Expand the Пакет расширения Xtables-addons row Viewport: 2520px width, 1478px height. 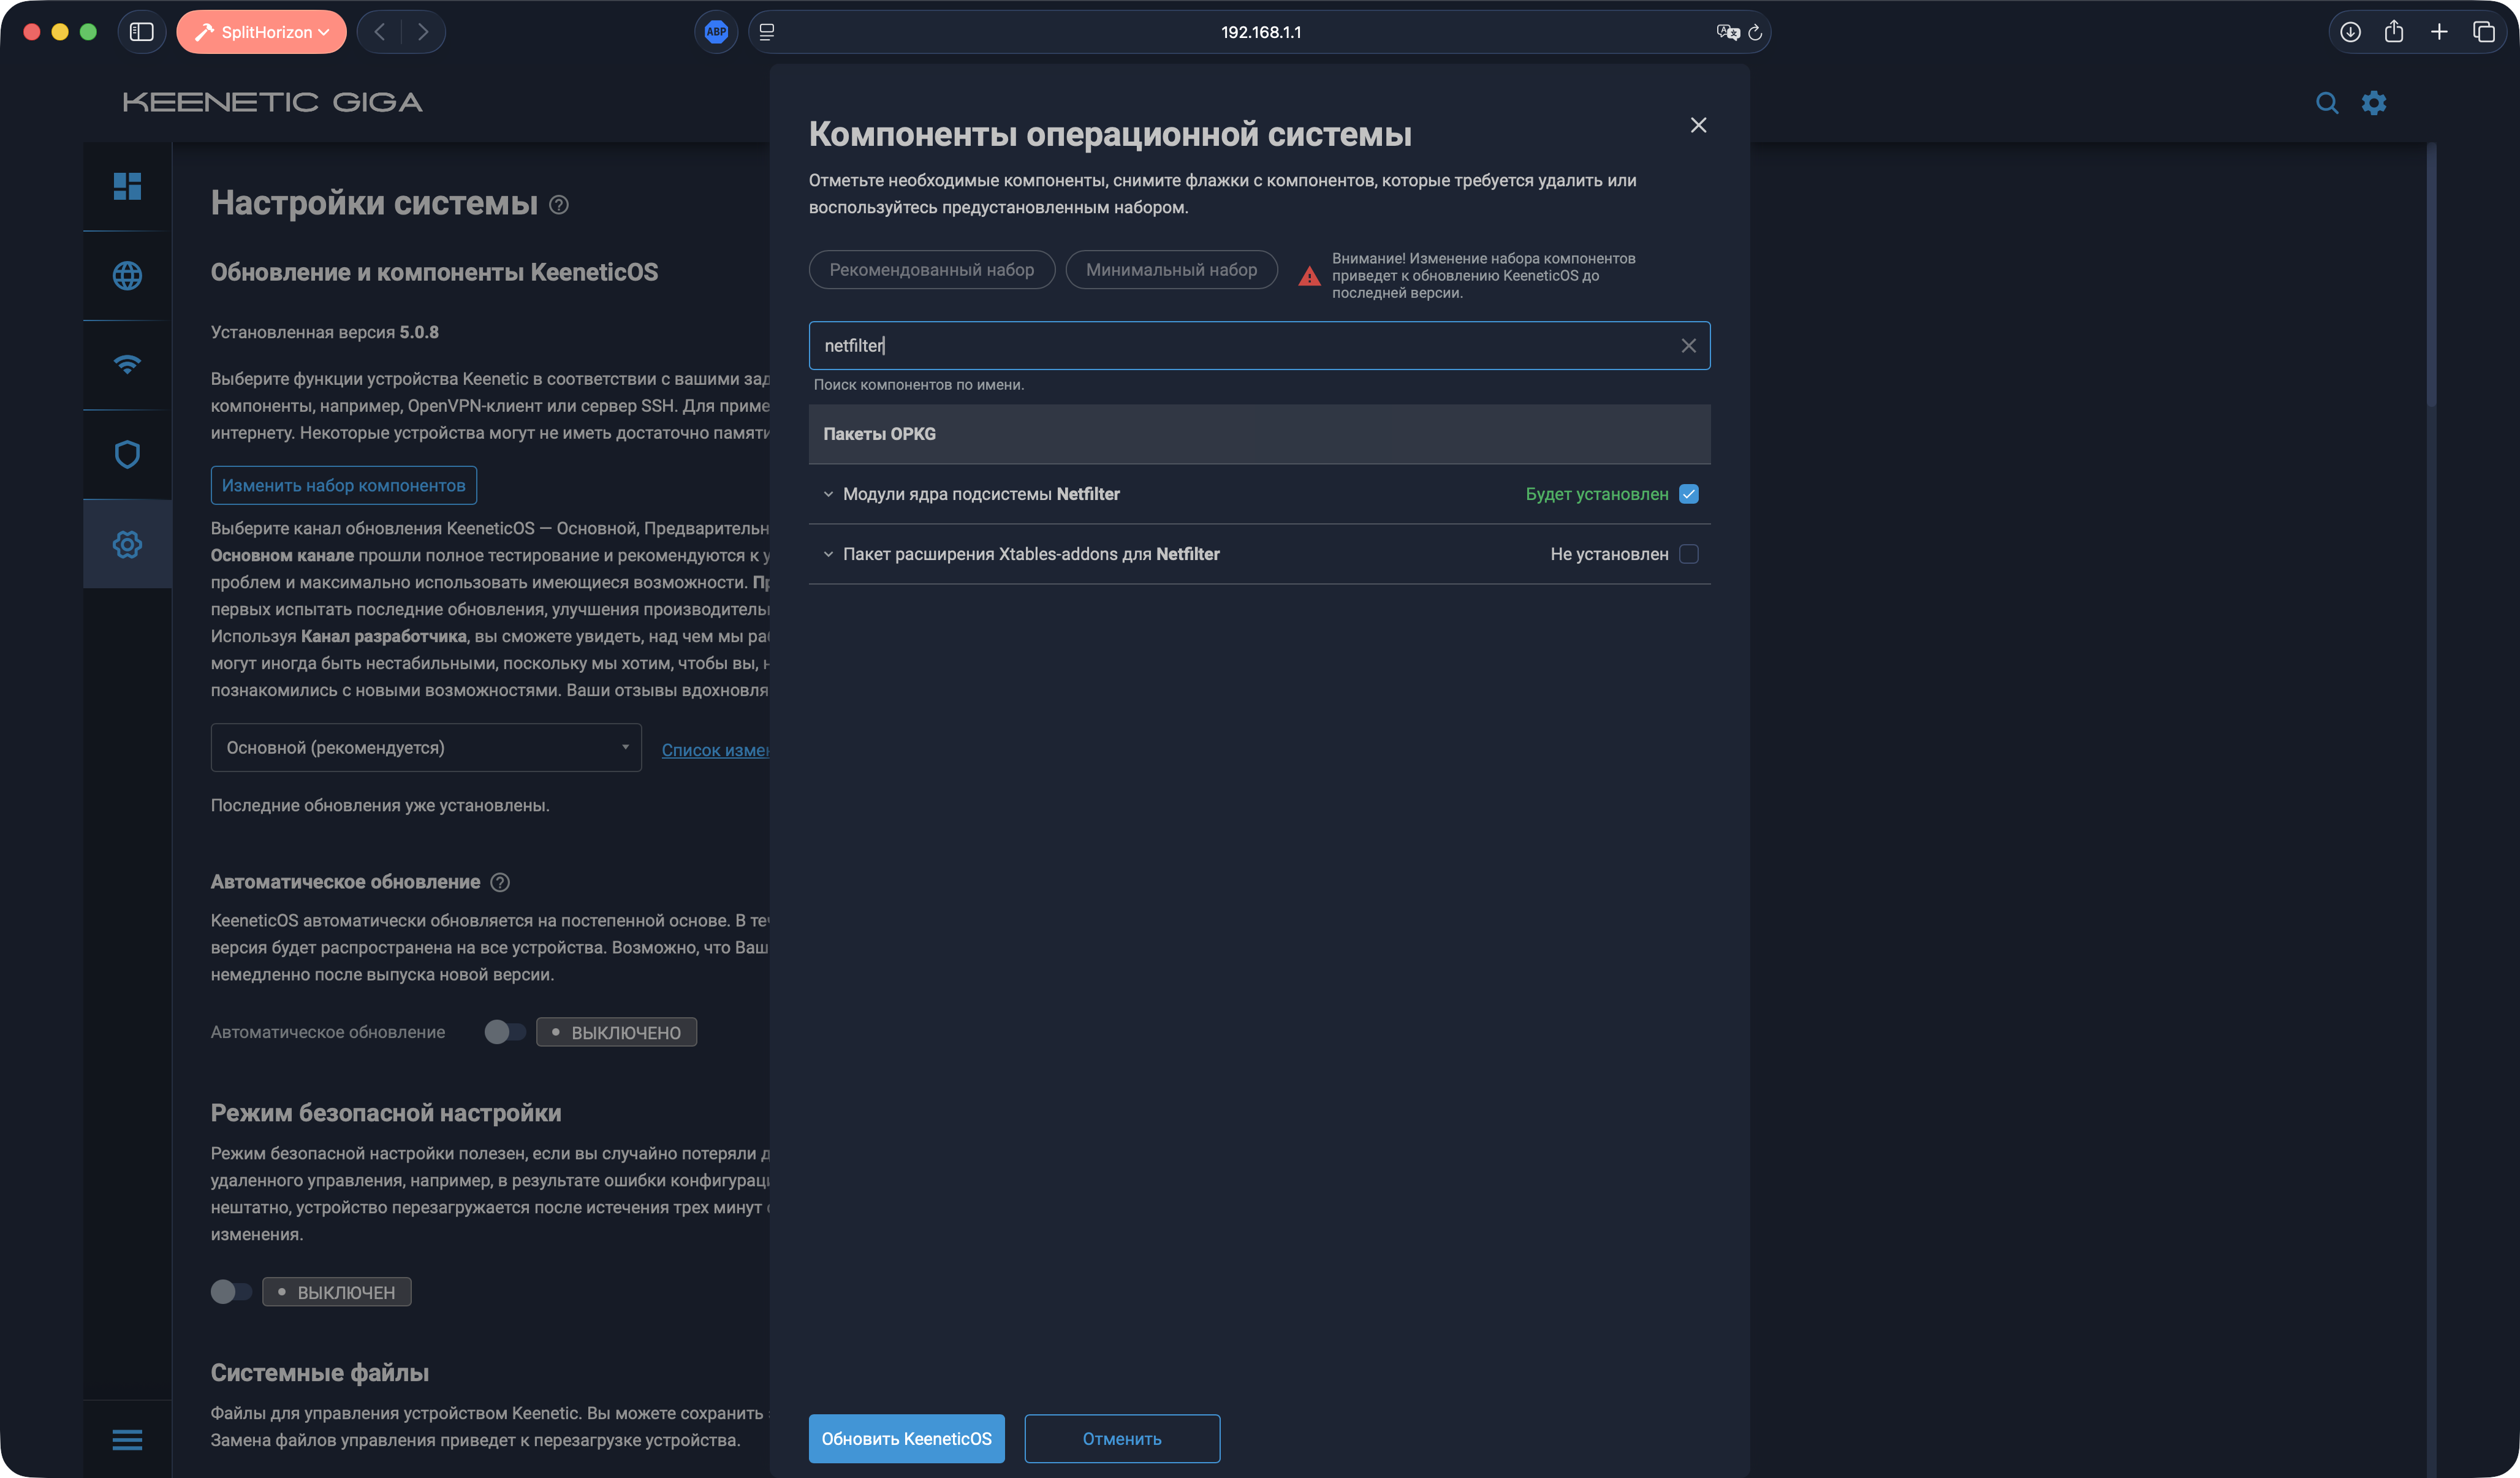click(828, 554)
